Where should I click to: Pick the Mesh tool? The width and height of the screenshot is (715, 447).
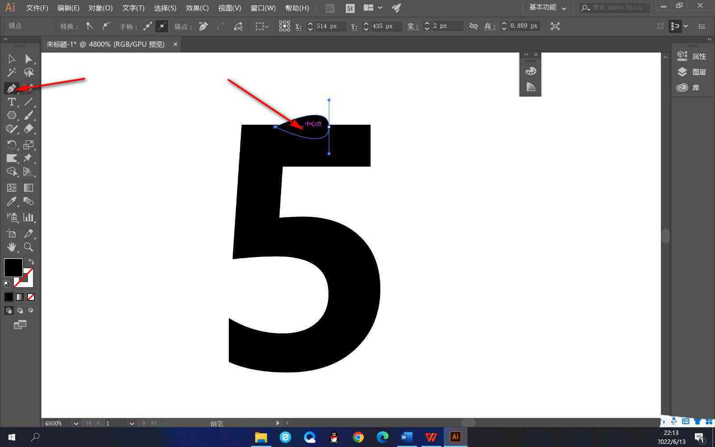click(12, 188)
